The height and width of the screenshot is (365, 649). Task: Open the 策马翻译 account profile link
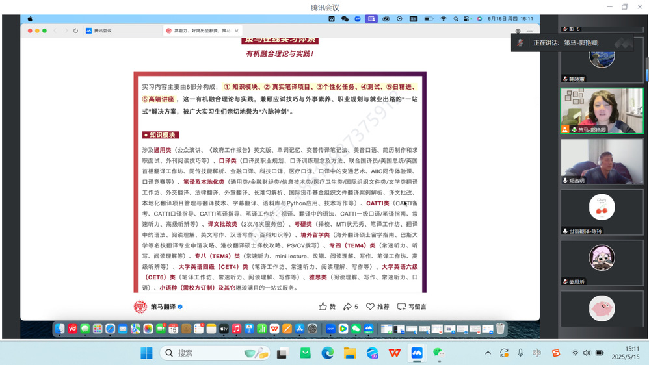pos(163,307)
